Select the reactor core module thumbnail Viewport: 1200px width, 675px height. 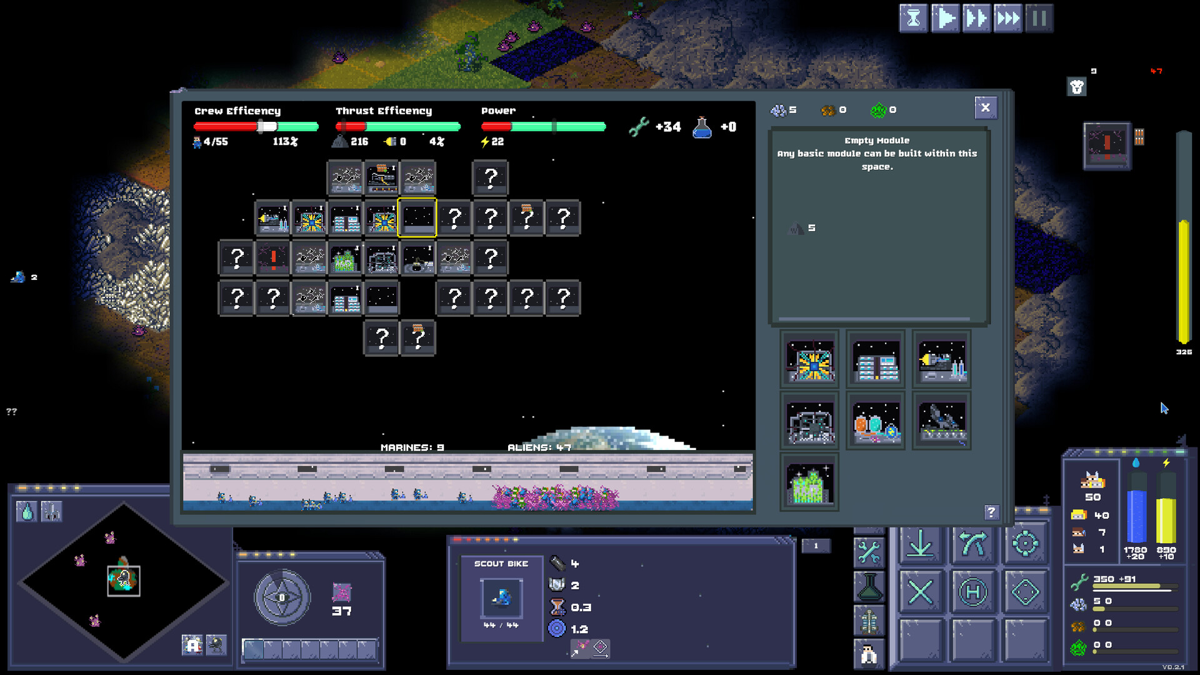coord(809,359)
